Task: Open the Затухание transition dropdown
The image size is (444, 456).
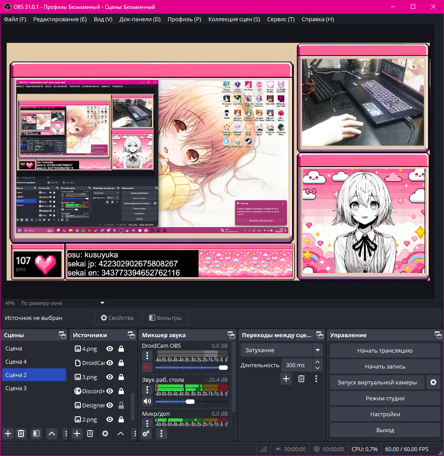Action: tap(282, 350)
